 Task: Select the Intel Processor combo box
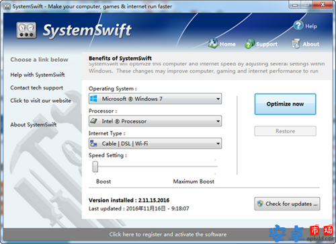[155, 121]
